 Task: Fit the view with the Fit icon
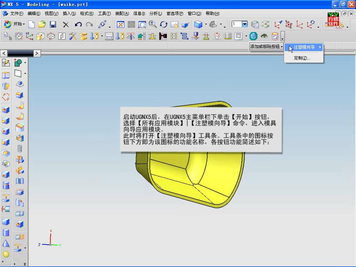120,24
